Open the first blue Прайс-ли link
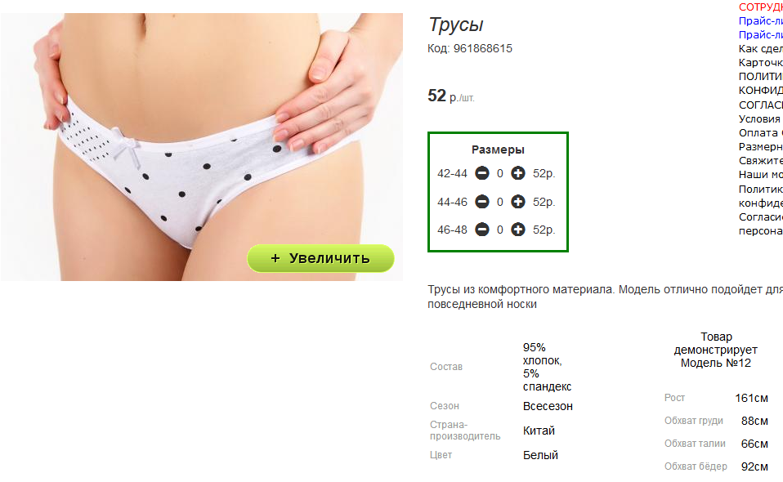Image resolution: width=783 pixels, height=482 pixels. (x=761, y=21)
